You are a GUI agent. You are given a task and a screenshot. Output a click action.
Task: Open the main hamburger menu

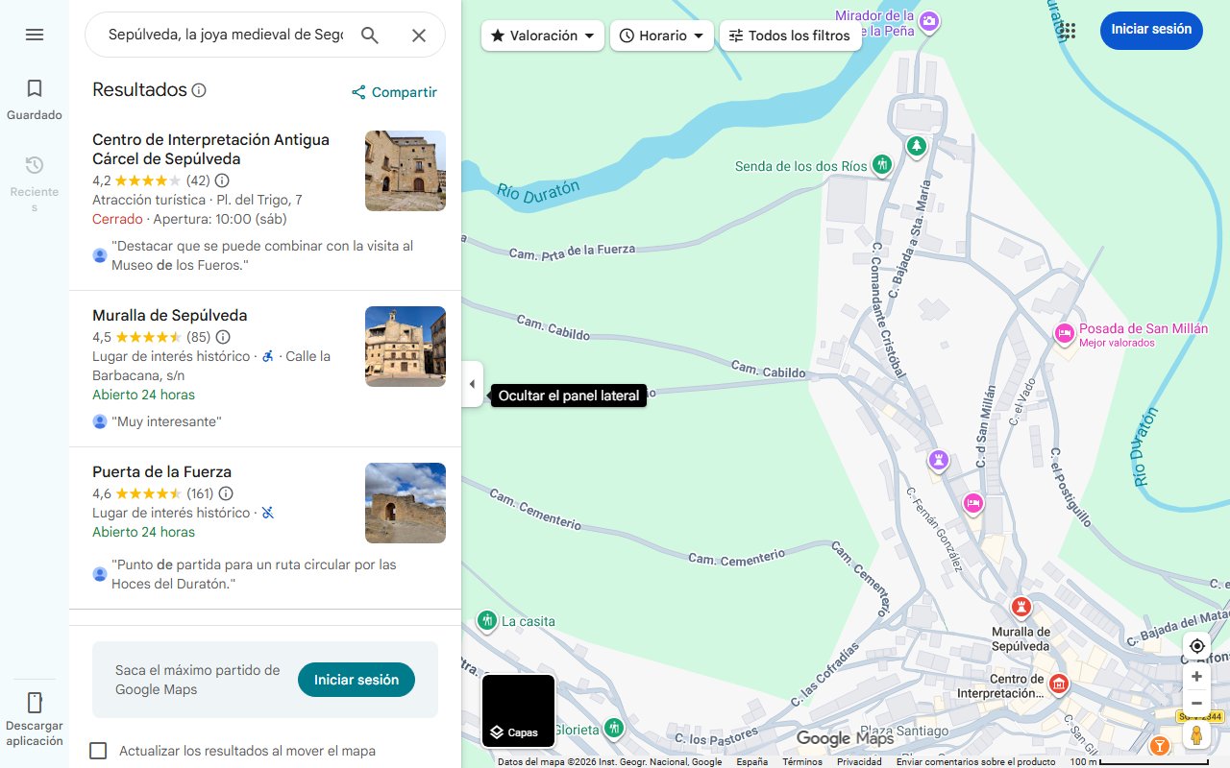35,35
